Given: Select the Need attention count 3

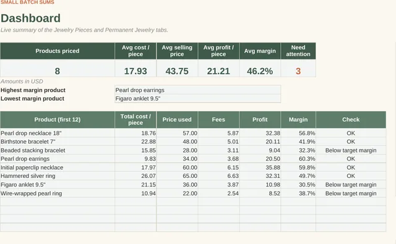Looking at the screenshot, I should [298, 71].
